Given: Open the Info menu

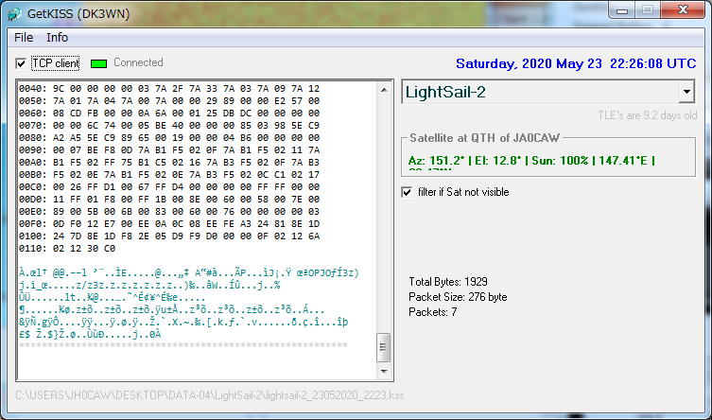Looking at the screenshot, I should coord(58,38).
